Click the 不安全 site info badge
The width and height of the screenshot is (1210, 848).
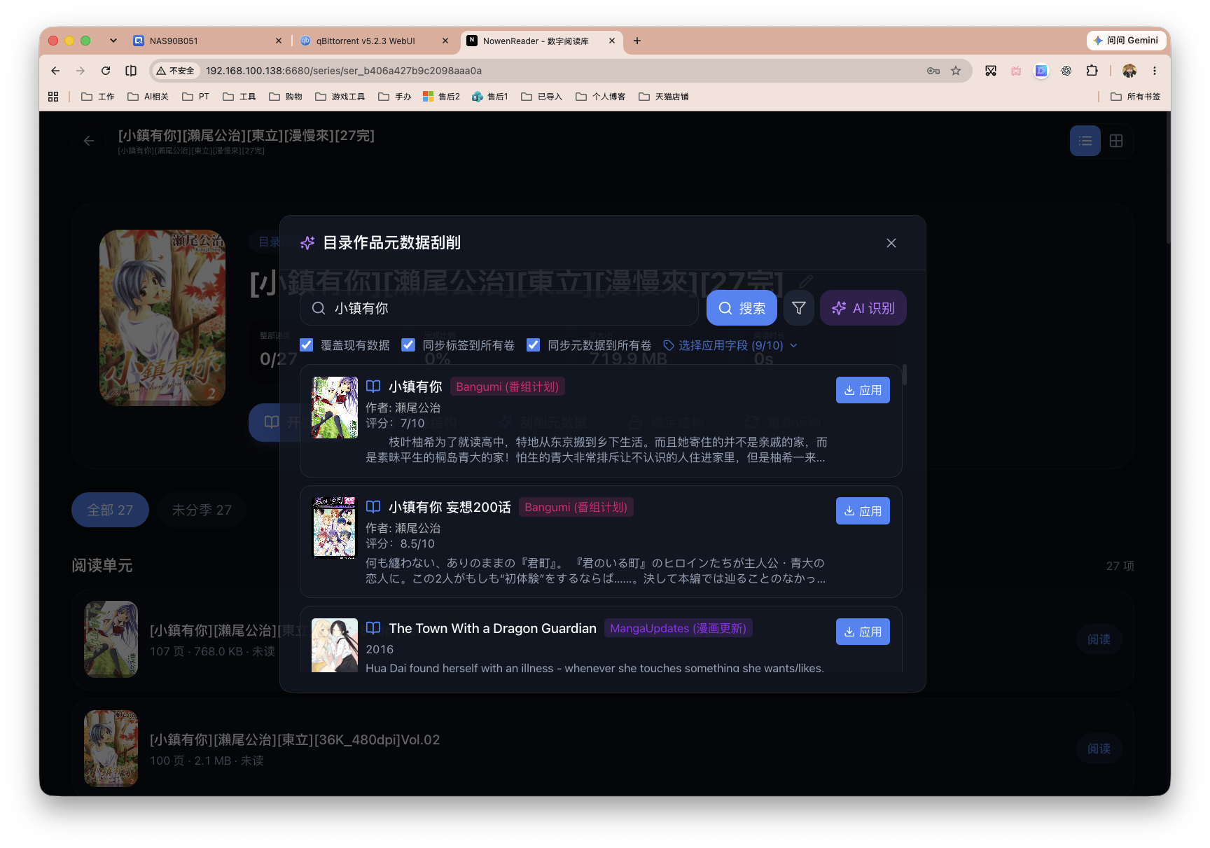click(x=176, y=71)
